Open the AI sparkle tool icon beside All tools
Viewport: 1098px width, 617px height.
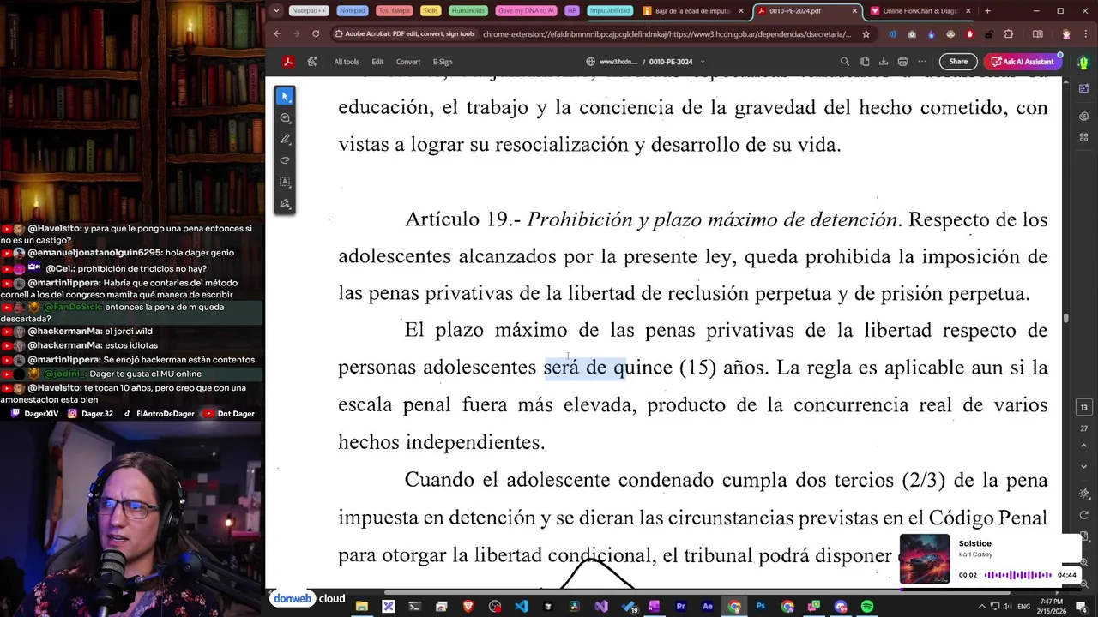coord(312,62)
